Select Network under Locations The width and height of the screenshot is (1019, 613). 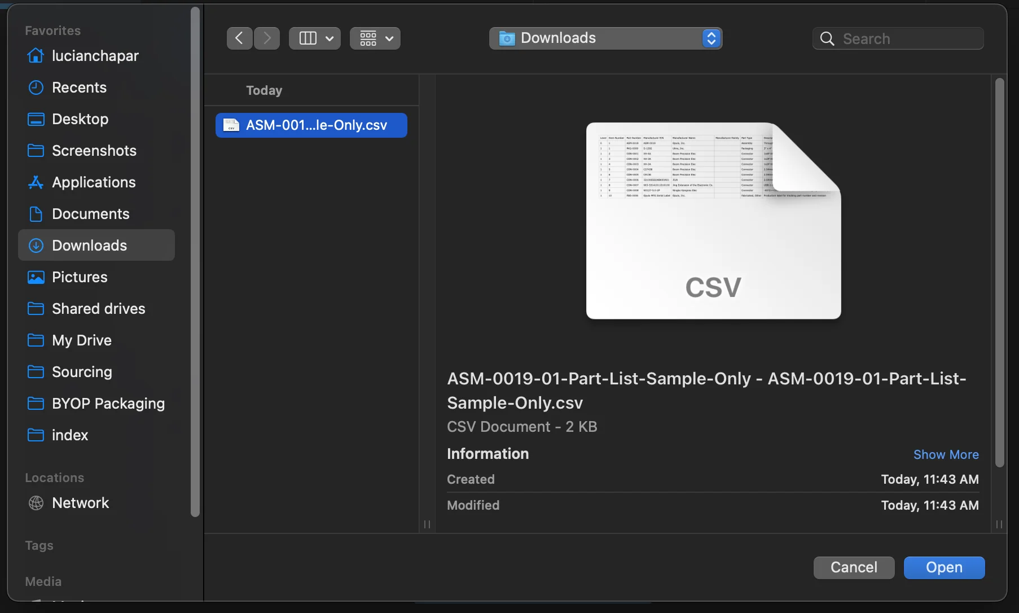pos(80,503)
